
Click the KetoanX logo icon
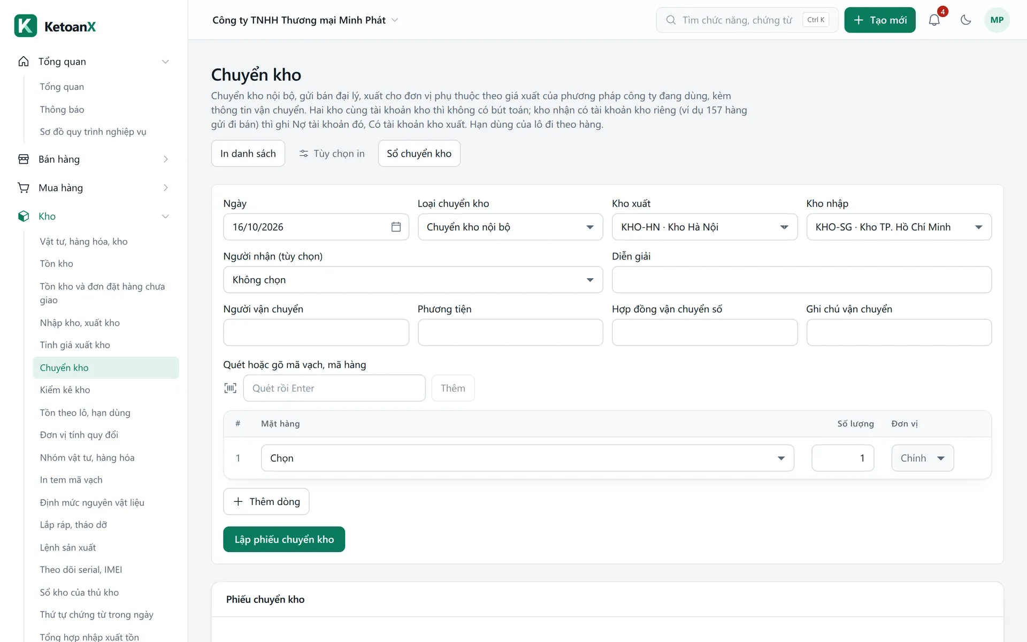click(x=25, y=26)
